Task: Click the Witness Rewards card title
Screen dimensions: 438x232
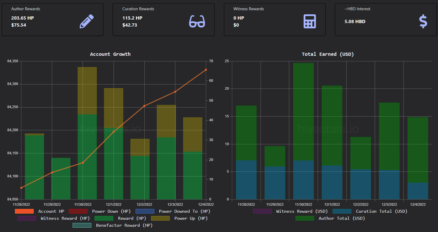Action: 249,9
